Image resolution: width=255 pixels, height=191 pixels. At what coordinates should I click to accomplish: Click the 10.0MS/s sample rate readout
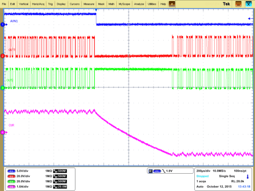(x=219, y=171)
